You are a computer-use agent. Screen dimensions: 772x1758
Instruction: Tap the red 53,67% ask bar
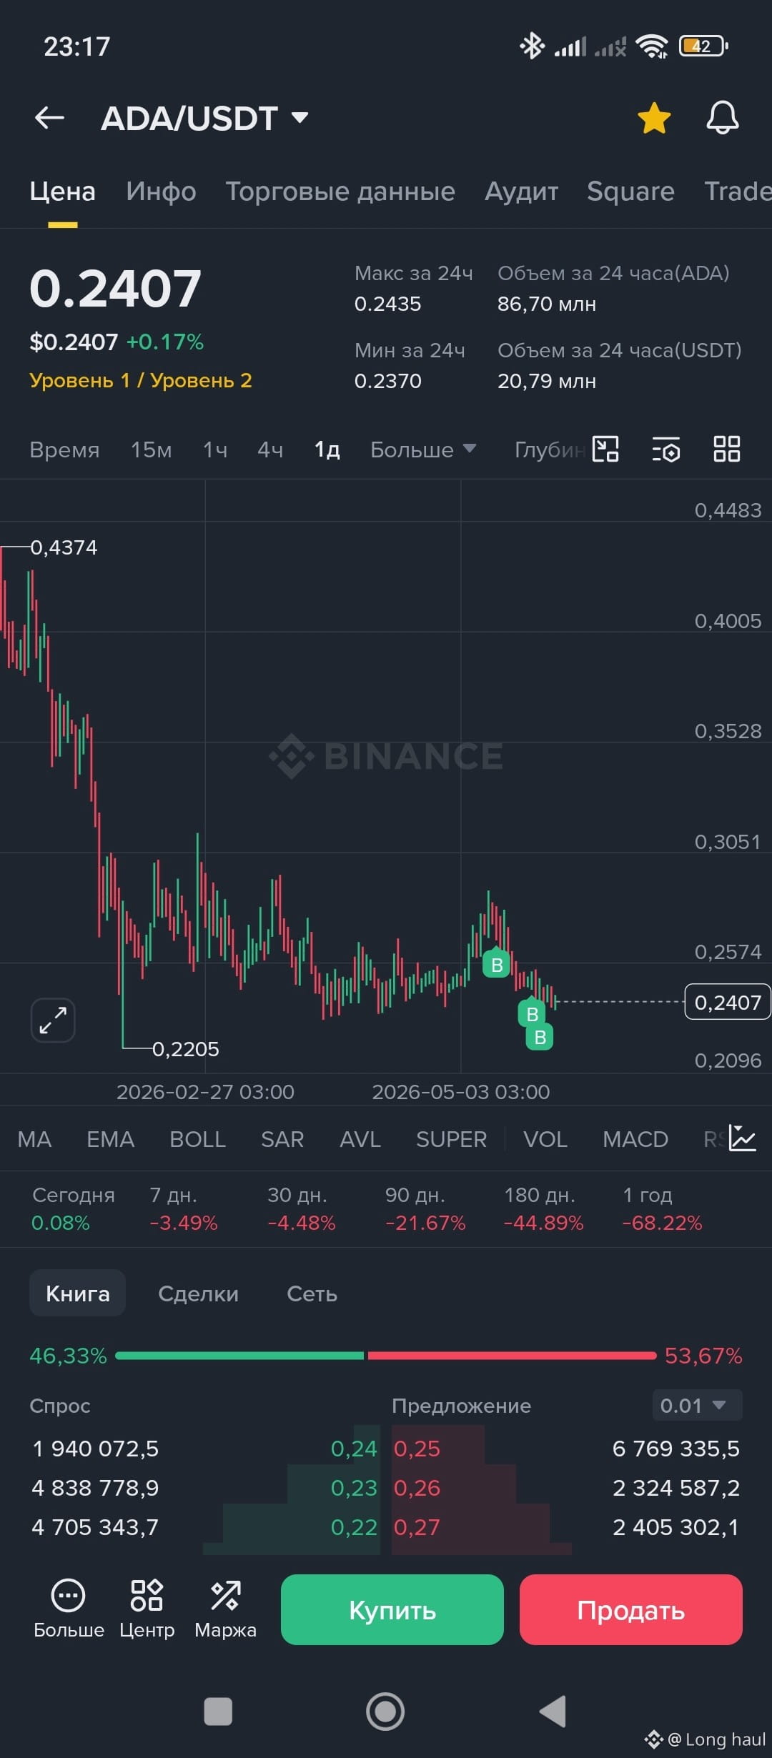tap(512, 1356)
